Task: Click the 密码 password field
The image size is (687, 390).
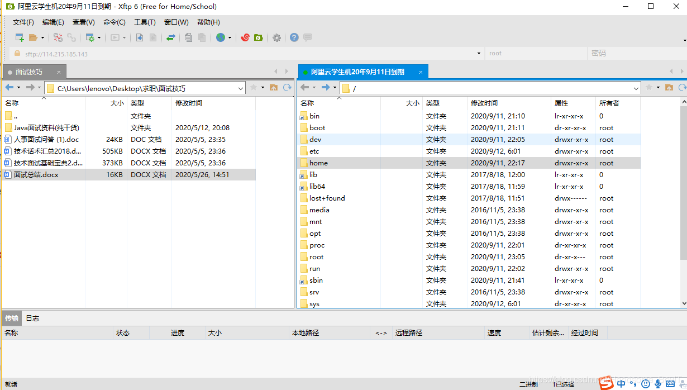Action: 636,54
